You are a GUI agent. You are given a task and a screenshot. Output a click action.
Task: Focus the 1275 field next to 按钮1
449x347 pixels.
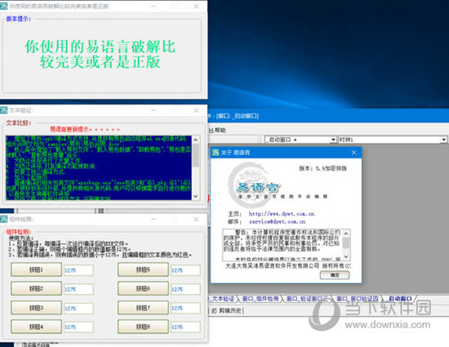point(78,270)
